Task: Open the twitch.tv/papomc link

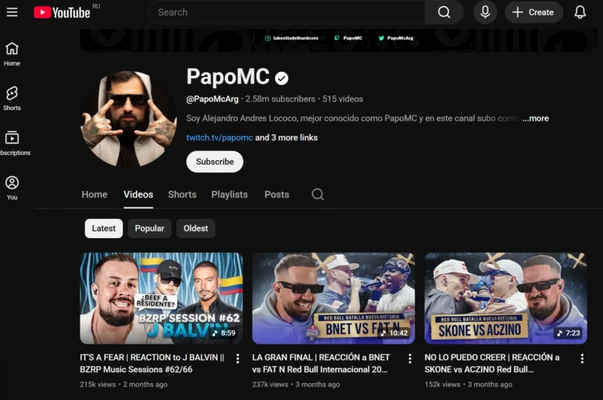Action: tap(220, 138)
